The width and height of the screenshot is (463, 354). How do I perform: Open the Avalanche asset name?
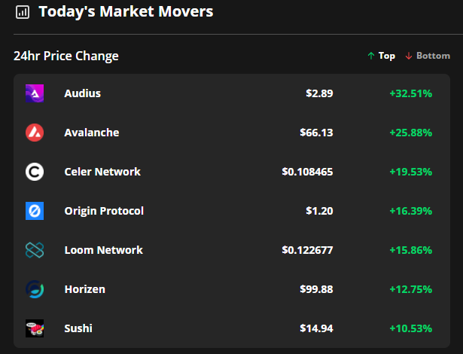[92, 133]
